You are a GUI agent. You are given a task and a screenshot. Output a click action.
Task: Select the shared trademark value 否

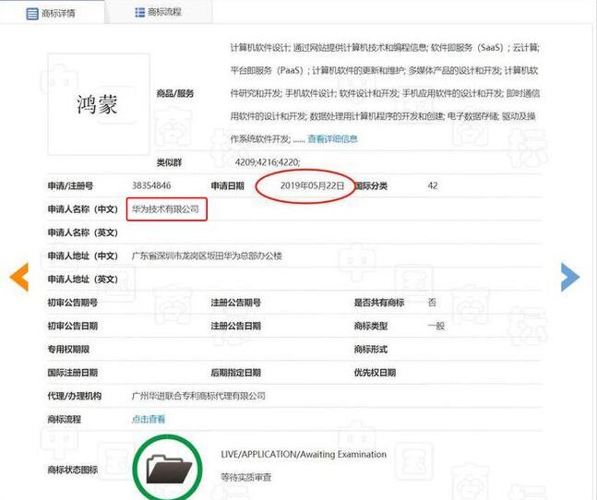(x=432, y=303)
